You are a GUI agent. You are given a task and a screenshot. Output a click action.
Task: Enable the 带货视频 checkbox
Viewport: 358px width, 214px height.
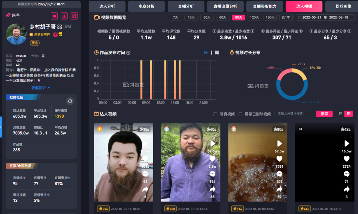coord(215,114)
